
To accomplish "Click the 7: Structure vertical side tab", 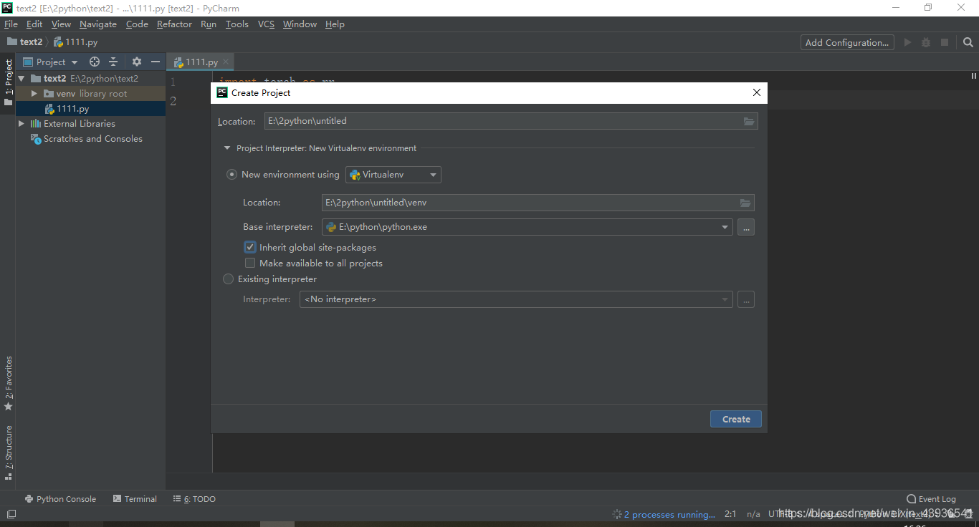I will (x=9, y=453).
